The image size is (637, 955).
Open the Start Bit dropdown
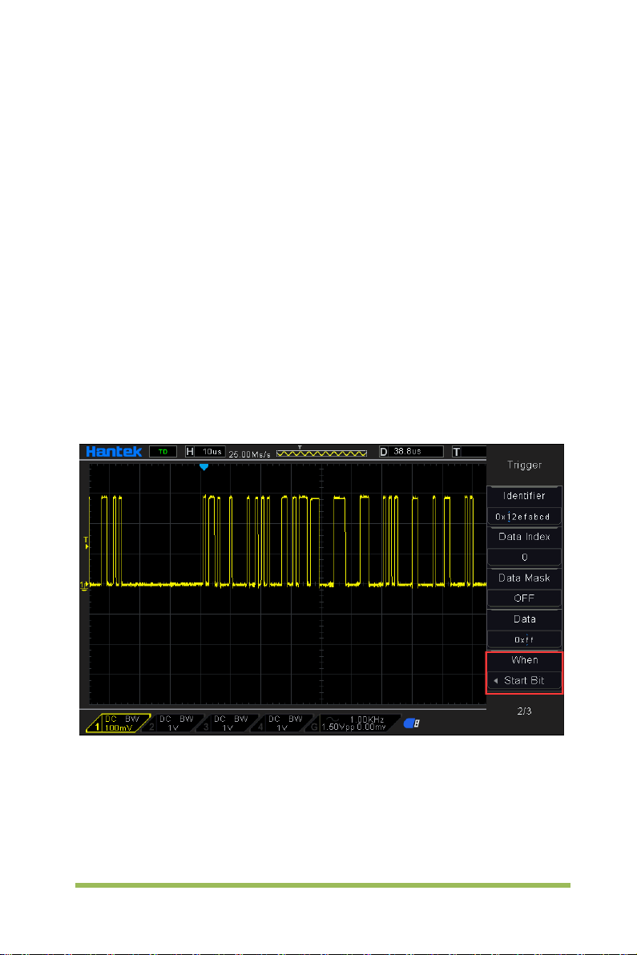[524, 680]
